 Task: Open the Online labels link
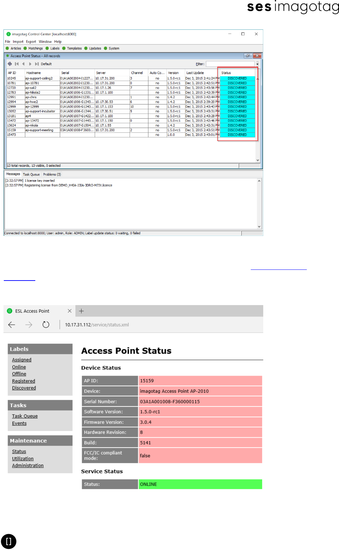pyautogui.click(x=19, y=367)
